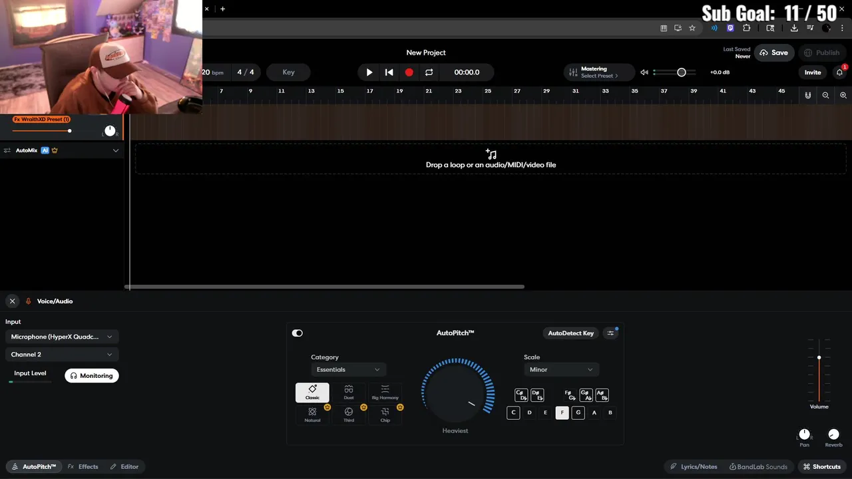852x479 pixels.
Task: Change the 4 / 4 time signature
Action: click(246, 72)
